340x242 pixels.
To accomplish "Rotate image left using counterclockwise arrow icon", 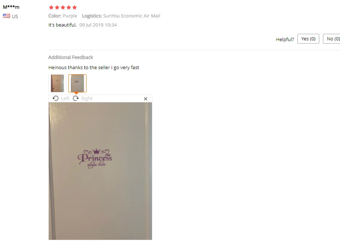I will [56, 98].
